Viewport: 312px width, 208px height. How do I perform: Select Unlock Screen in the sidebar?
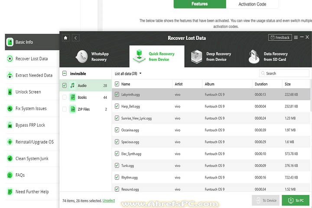coord(32,92)
